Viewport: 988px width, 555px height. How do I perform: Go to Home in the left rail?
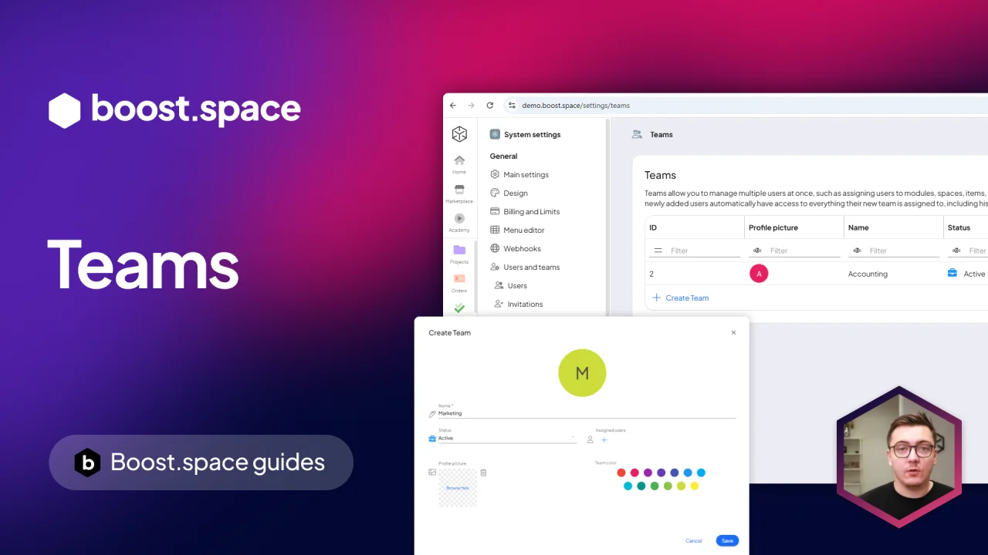(459, 164)
